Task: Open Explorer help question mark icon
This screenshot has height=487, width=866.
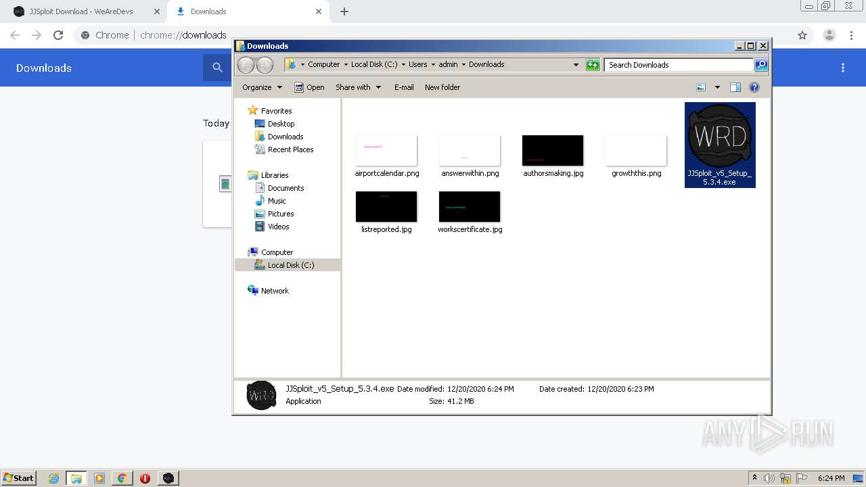Action: point(754,87)
